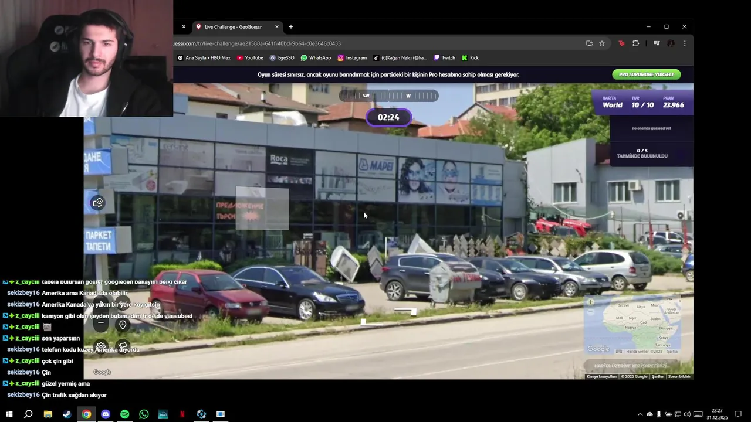751x422 pixels.
Task: Open the Twitch bookmark
Action: (x=444, y=58)
